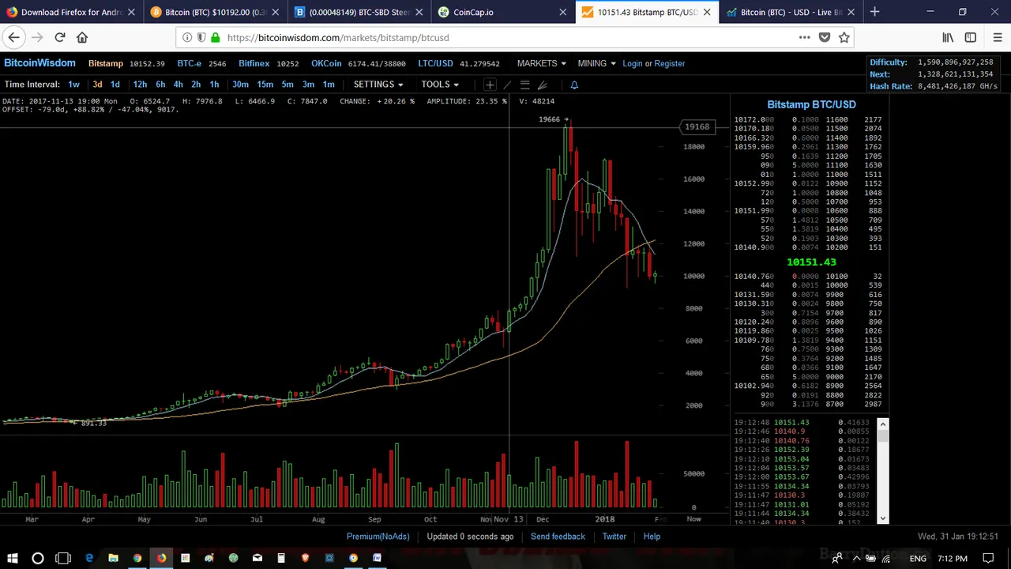The width and height of the screenshot is (1011, 569).
Task: Set time interval to 6h
Action: coord(160,85)
